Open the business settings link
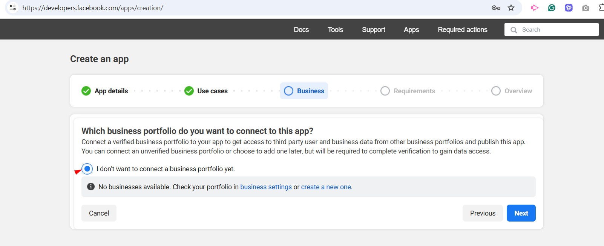Image resolution: width=604 pixels, height=246 pixels. tap(266, 187)
